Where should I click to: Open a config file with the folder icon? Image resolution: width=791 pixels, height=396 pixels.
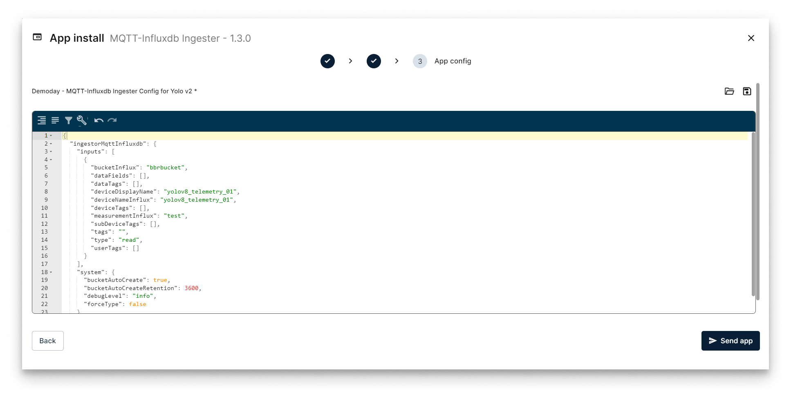[x=730, y=91]
